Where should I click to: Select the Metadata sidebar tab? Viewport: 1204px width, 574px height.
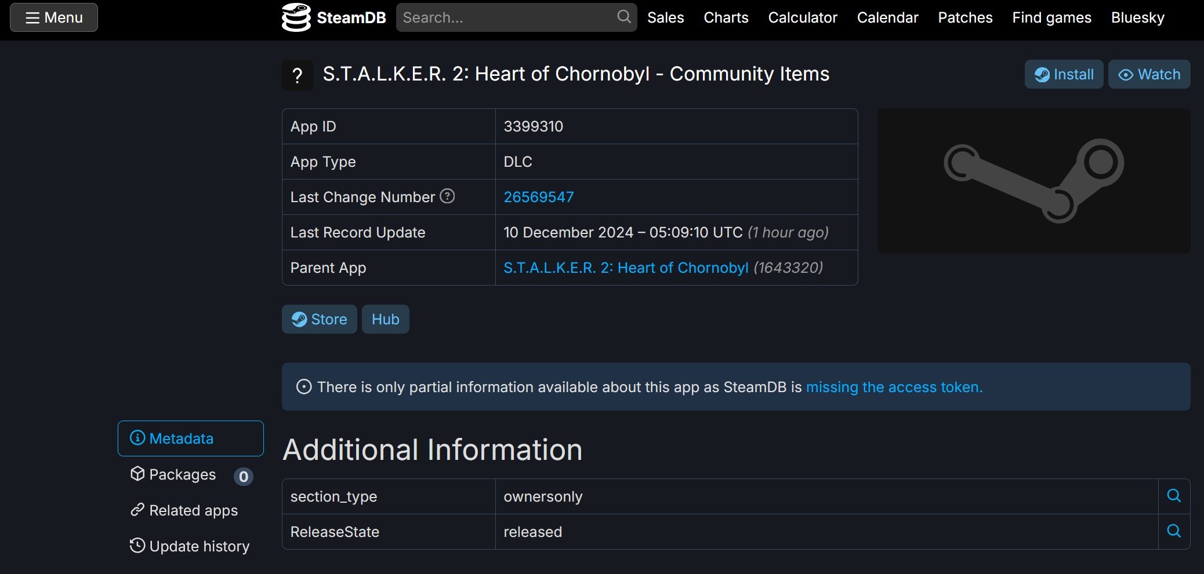(x=191, y=438)
